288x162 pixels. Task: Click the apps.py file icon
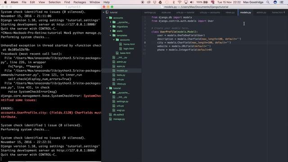[114, 66]
